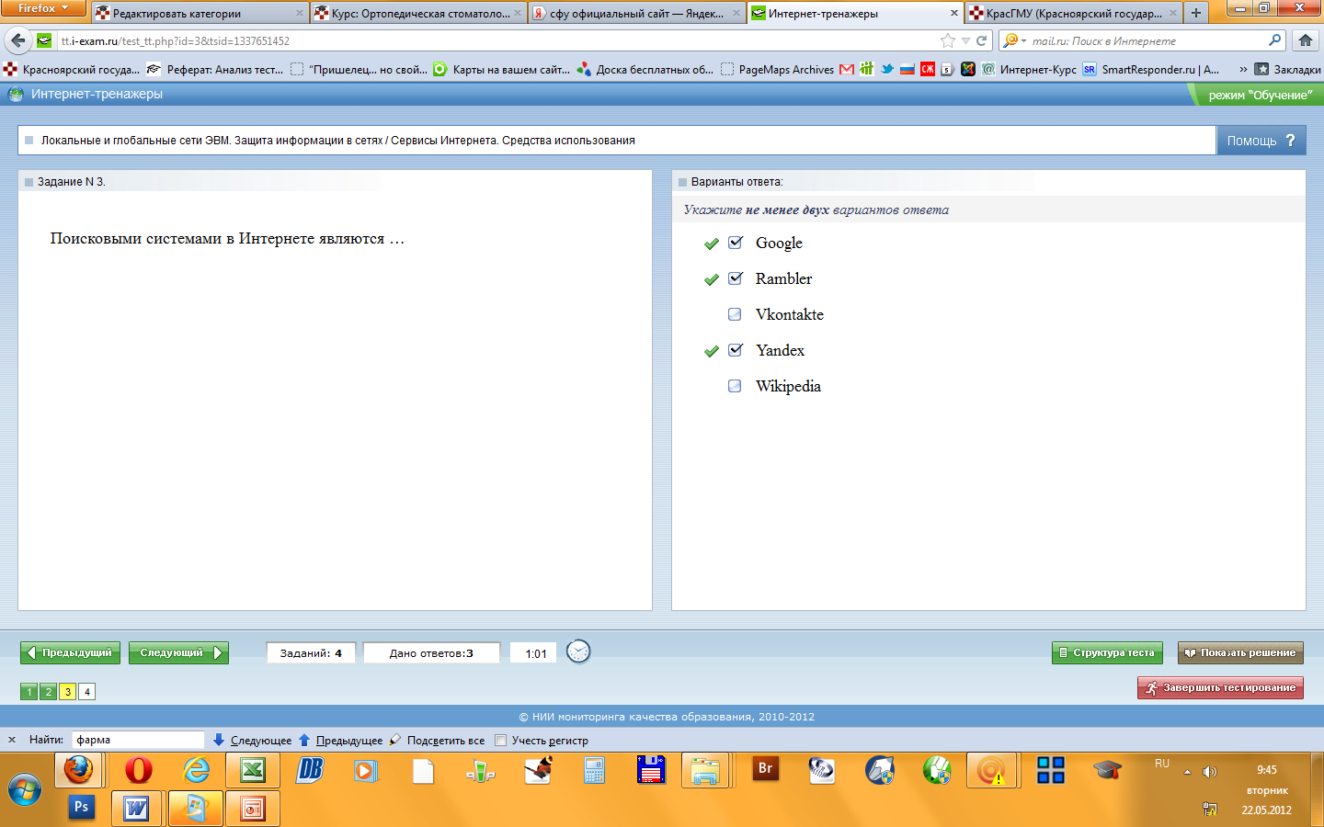Open the 'Помощь ?' help button
Screen dimensions: 1324x827
(x=1261, y=141)
